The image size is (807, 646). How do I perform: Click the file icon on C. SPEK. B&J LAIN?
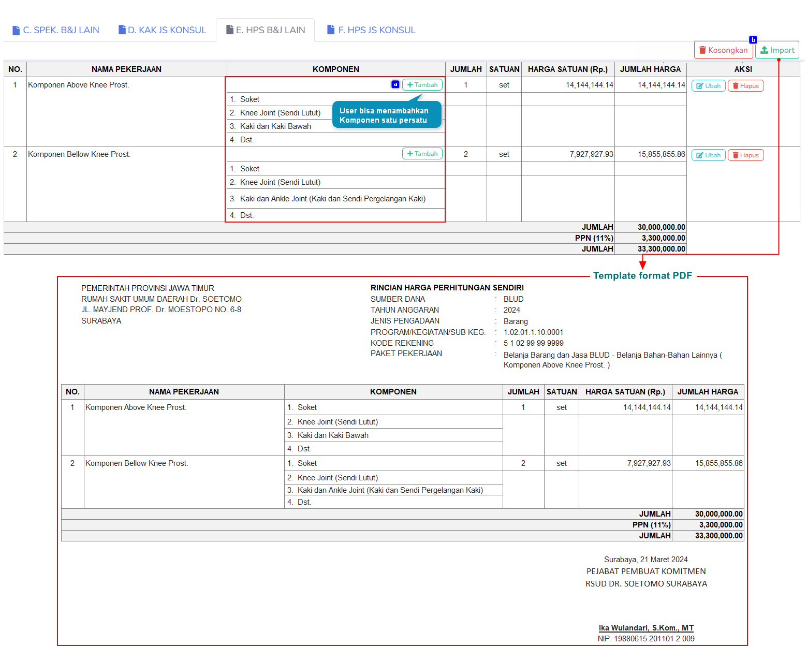click(x=16, y=30)
